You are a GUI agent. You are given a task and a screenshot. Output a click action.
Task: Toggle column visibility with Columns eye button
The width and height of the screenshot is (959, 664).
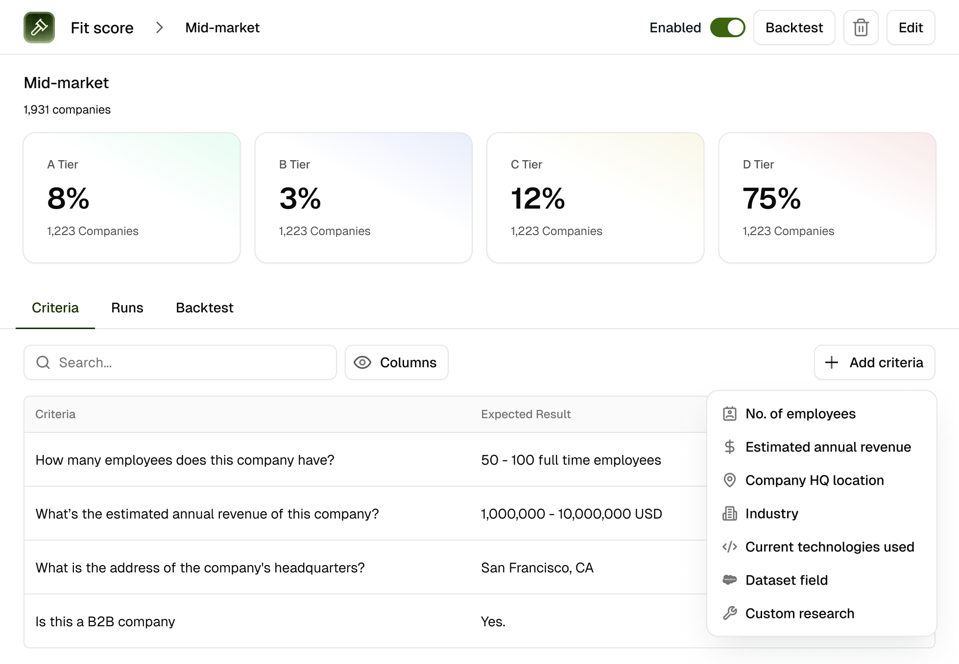pyautogui.click(x=396, y=362)
